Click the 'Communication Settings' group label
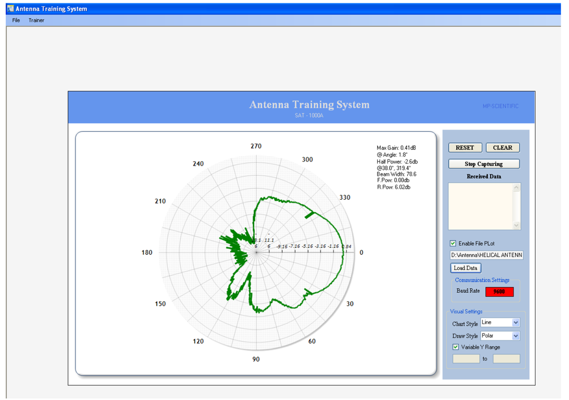The width and height of the screenshot is (569, 400). (x=482, y=280)
